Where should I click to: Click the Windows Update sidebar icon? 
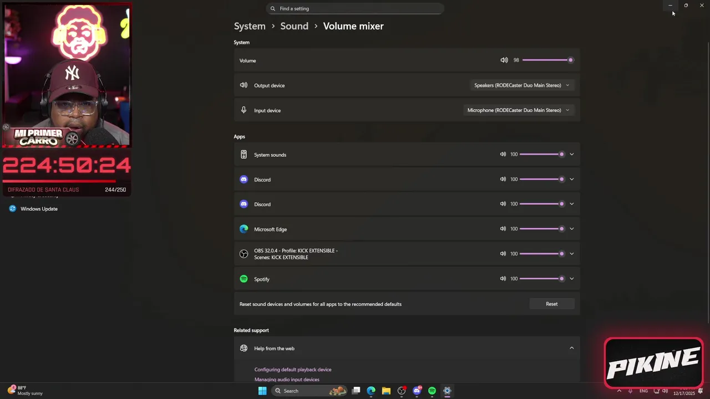(12, 209)
